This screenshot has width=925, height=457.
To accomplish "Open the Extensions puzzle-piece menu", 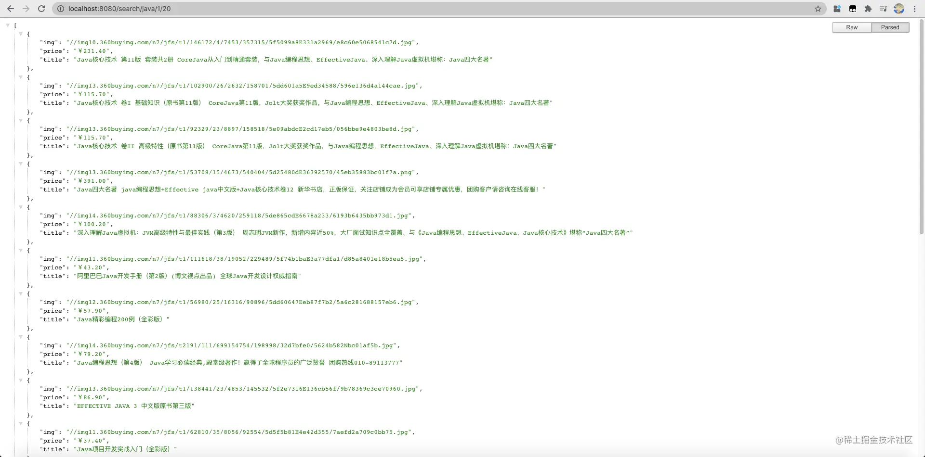I will point(868,9).
